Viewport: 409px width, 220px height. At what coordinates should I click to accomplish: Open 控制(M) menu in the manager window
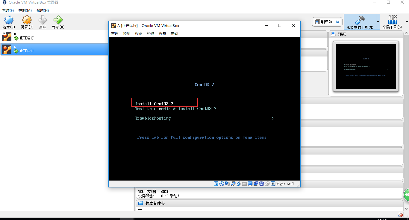coord(25,10)
